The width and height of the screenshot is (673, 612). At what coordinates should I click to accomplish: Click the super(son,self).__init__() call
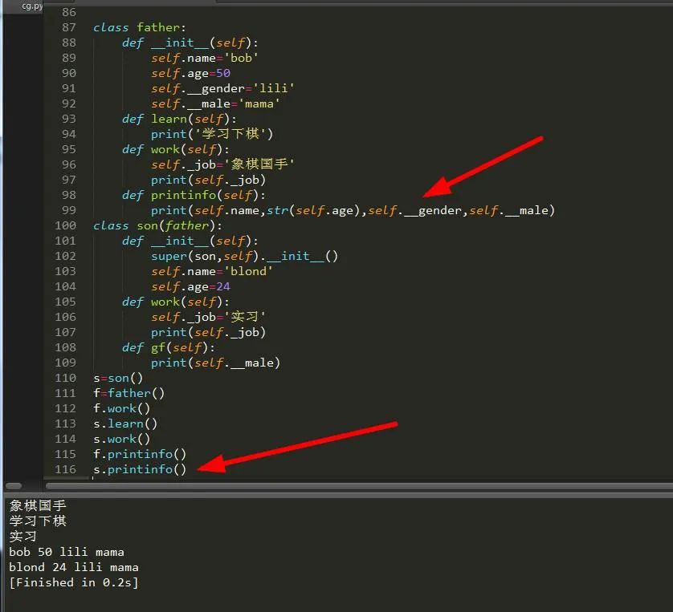(x=244, y=256)
